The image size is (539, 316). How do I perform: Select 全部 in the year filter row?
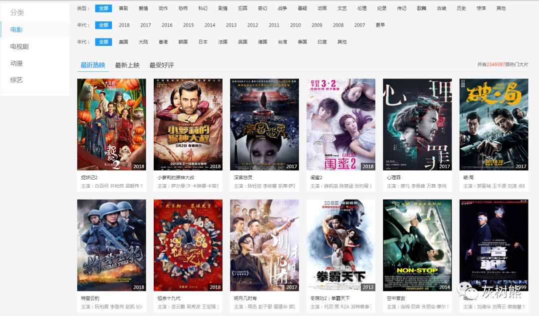click(x=103, y=25)
